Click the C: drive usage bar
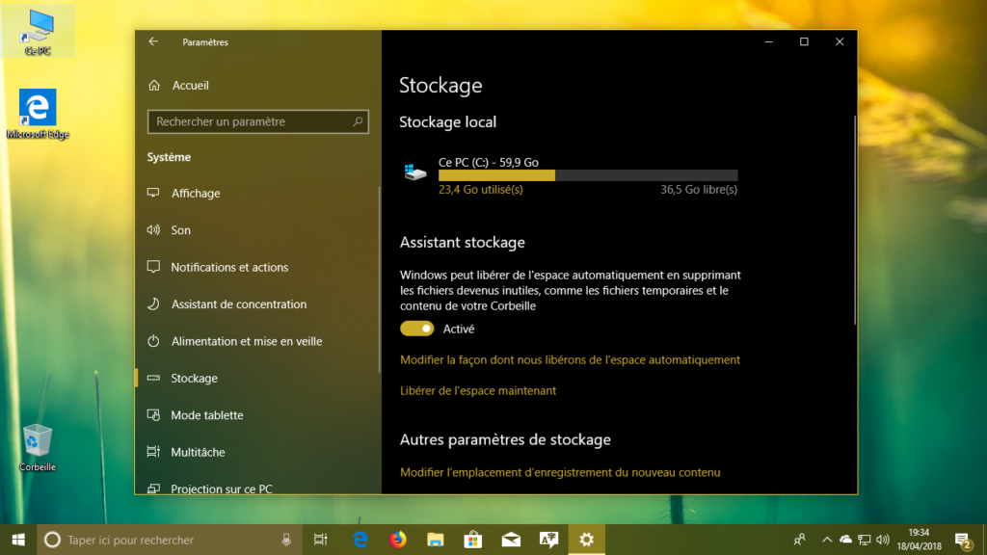Image resolution: width=987 pixels, height=555 pixels. point(588,175)
